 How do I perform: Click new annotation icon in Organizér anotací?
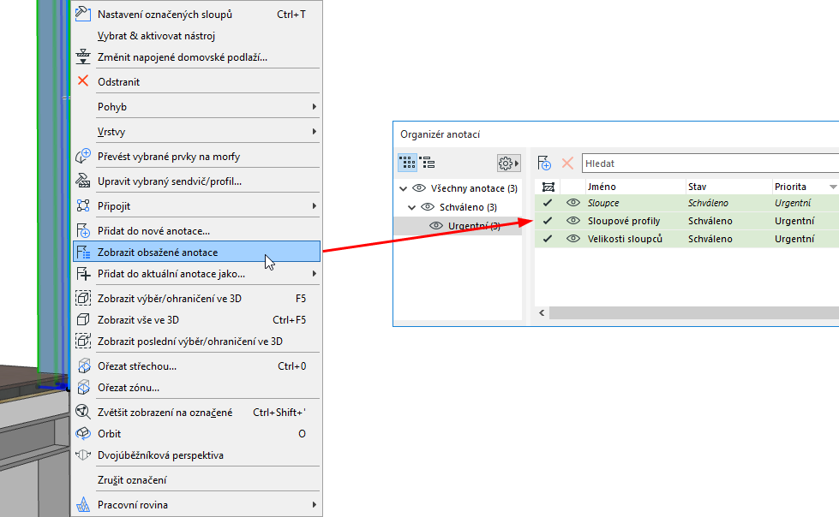point(544,163)
